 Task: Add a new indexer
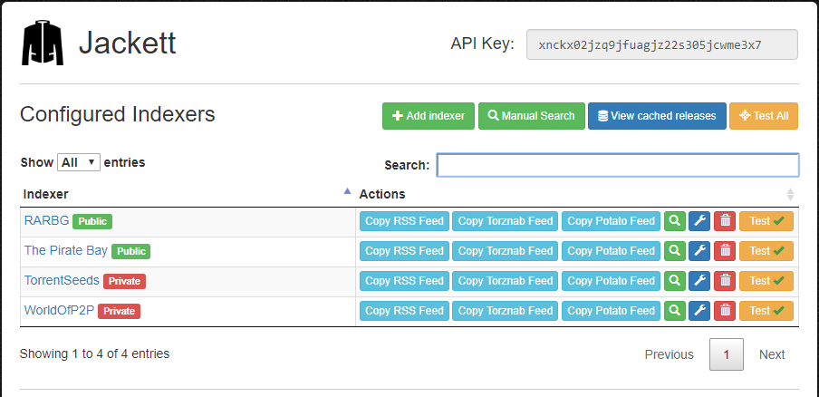click(429, 116)
